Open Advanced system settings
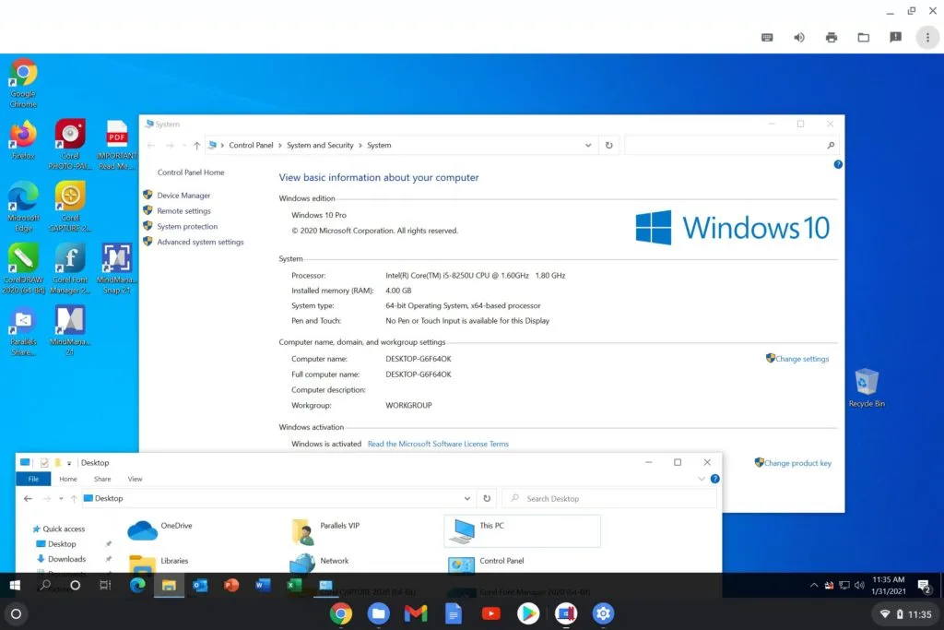Screen dimensions: 944x630 pos(200,242)
